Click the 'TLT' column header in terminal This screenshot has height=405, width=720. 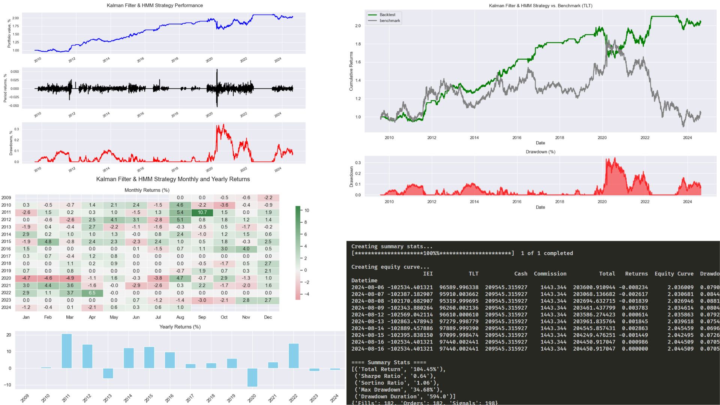pos(474,274)
